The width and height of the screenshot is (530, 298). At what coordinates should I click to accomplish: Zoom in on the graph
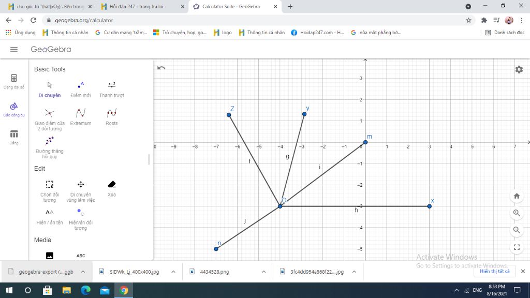point(517,213)
